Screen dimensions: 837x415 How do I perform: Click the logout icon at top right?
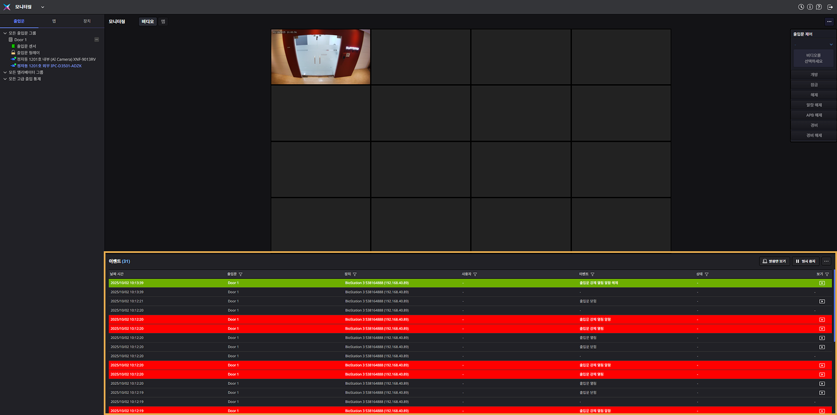830,7
